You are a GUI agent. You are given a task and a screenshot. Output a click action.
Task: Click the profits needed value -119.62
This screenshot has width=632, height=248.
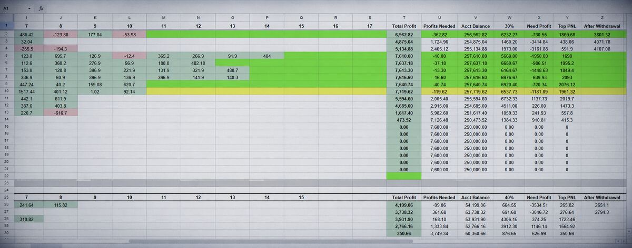[440, 91]
